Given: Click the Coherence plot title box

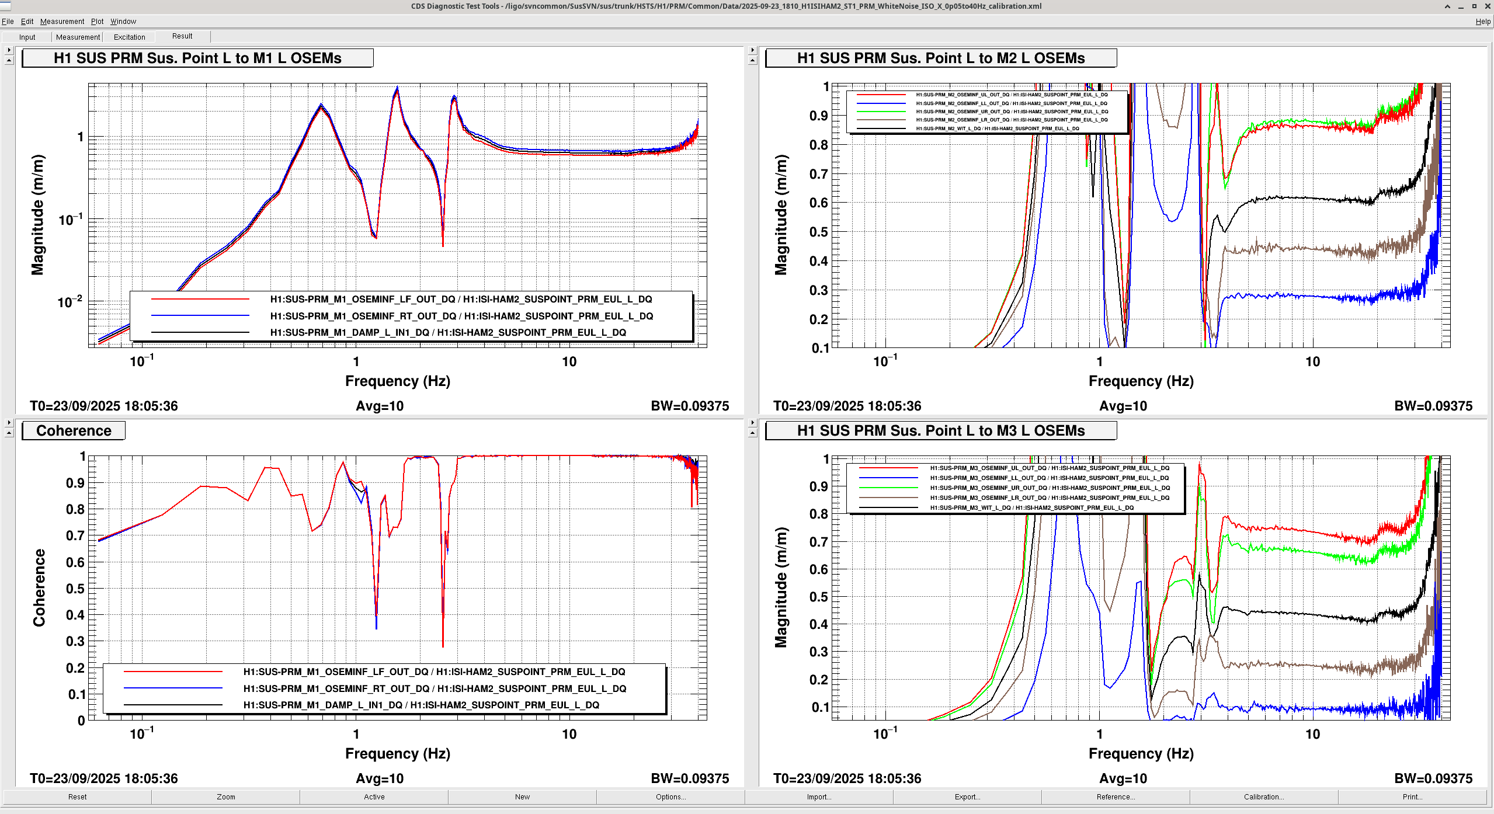Looking at the screenshot, I should [x=74, y=431].
